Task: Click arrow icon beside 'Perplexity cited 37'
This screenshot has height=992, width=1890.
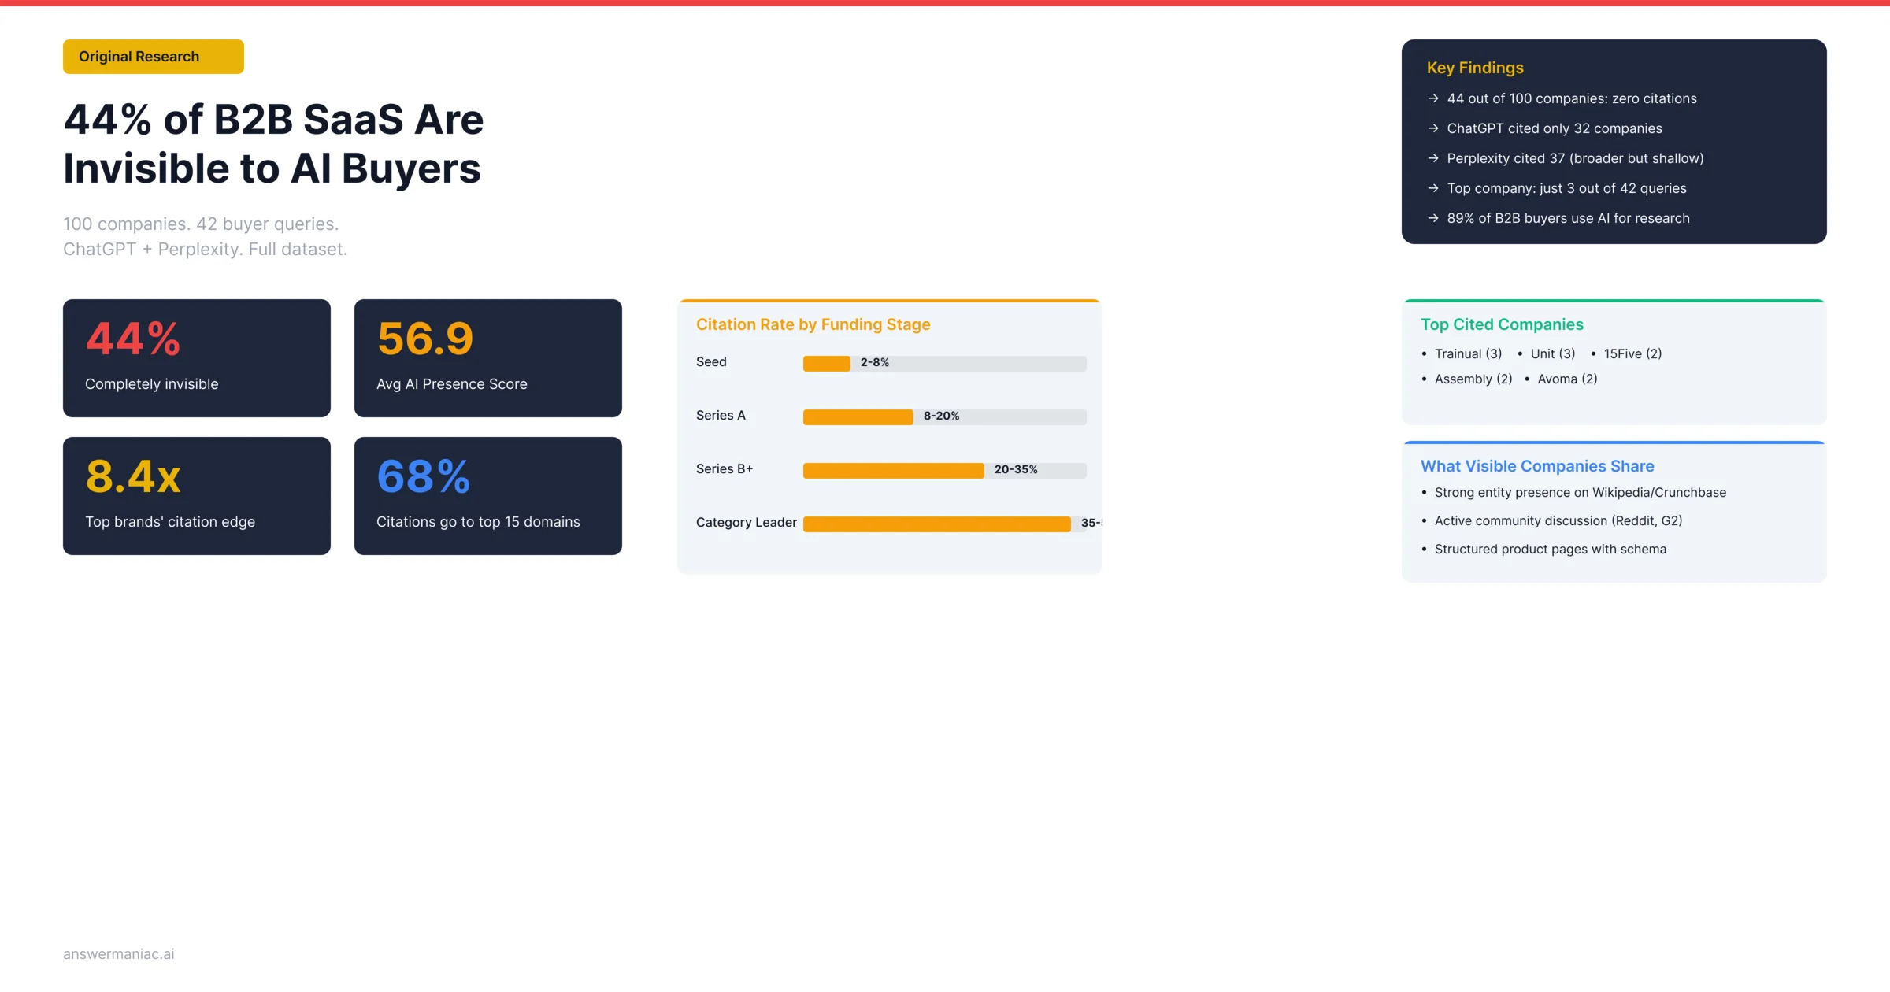Action: 1433,158
